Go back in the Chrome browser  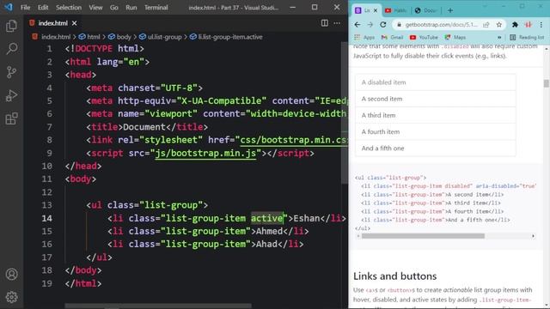tap(357, 25)
